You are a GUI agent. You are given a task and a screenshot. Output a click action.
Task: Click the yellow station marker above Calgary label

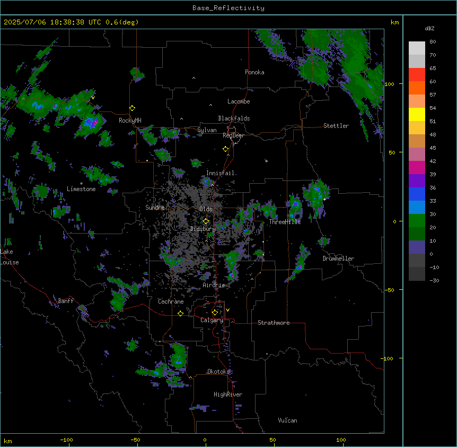215,313
